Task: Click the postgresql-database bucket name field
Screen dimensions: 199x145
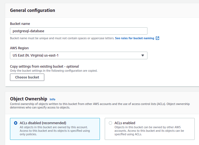Action: pyautogui.click(x=78, y=31)
